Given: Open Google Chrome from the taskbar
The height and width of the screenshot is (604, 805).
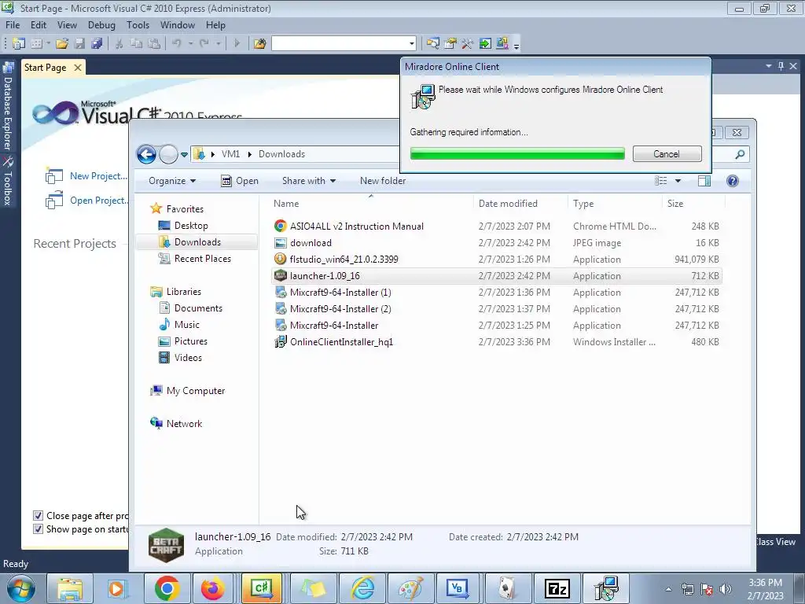Looking at the screenshot, I should 167,588.
